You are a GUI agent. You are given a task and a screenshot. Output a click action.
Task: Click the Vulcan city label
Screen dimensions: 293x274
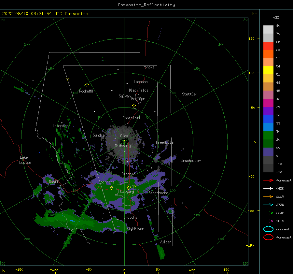coord(166,242)
